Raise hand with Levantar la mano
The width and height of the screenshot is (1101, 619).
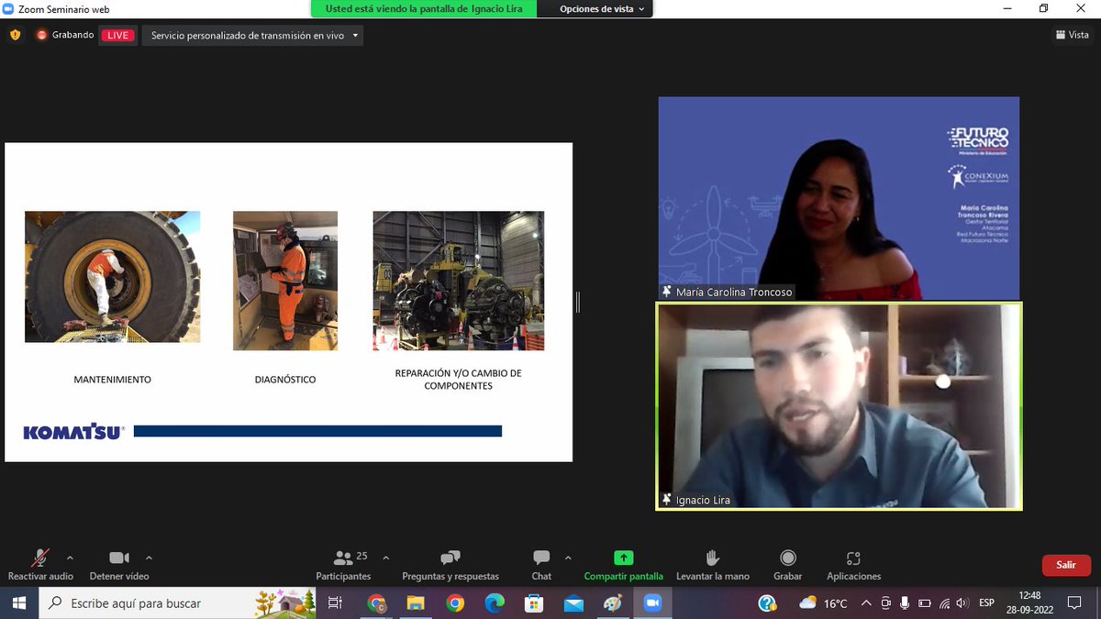[713, 564]
